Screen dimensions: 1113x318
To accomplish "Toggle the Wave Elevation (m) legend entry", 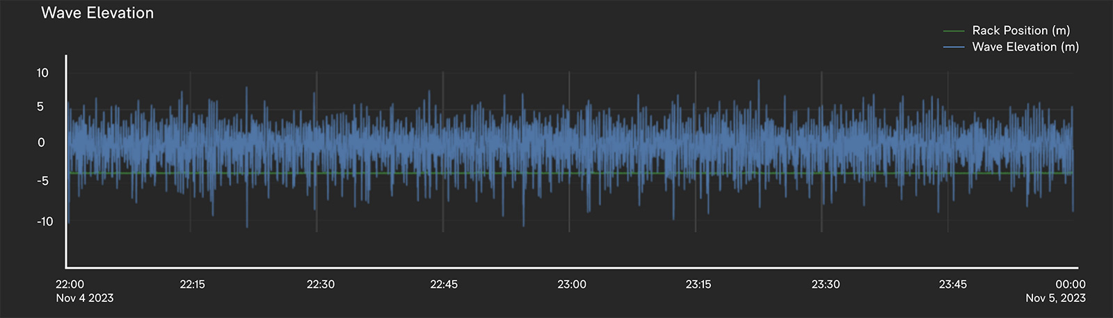I will [1025, 47].
